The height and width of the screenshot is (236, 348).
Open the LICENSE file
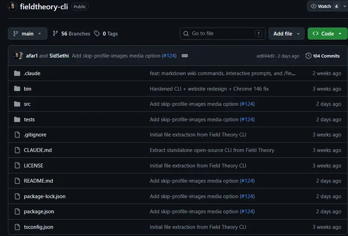tap(33, 166)
